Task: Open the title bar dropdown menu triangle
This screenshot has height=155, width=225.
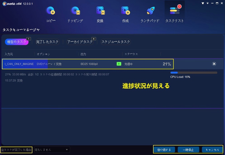Action: point(208,3)
